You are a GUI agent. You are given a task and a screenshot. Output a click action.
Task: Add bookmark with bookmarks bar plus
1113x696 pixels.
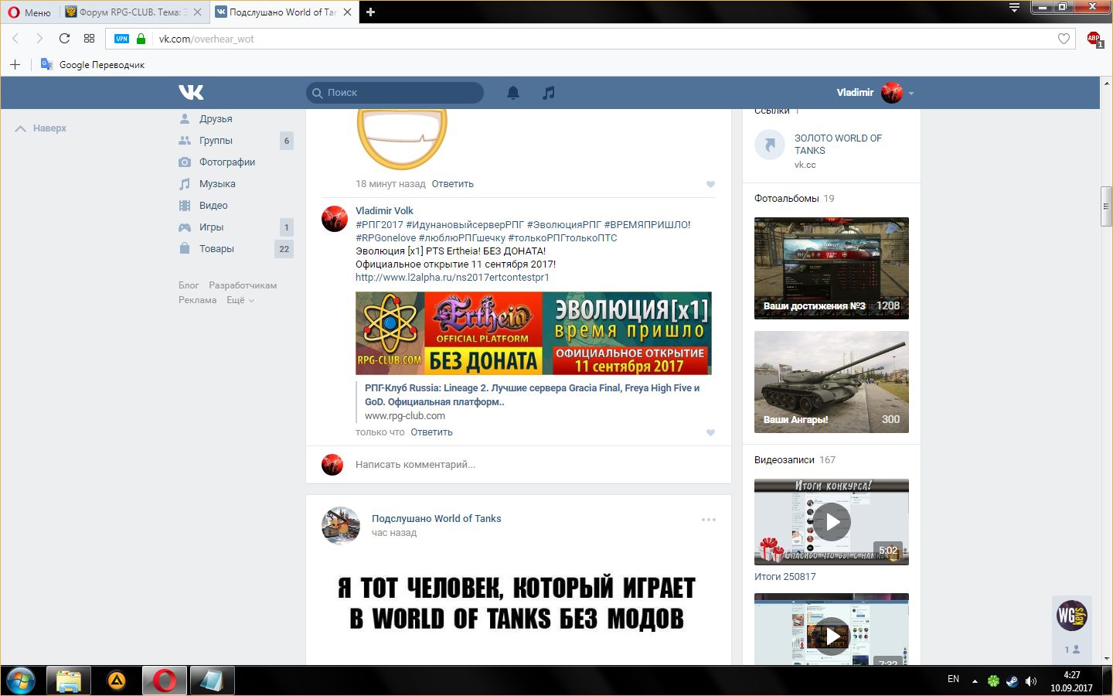pyautogui.click(x=15, y=64)
